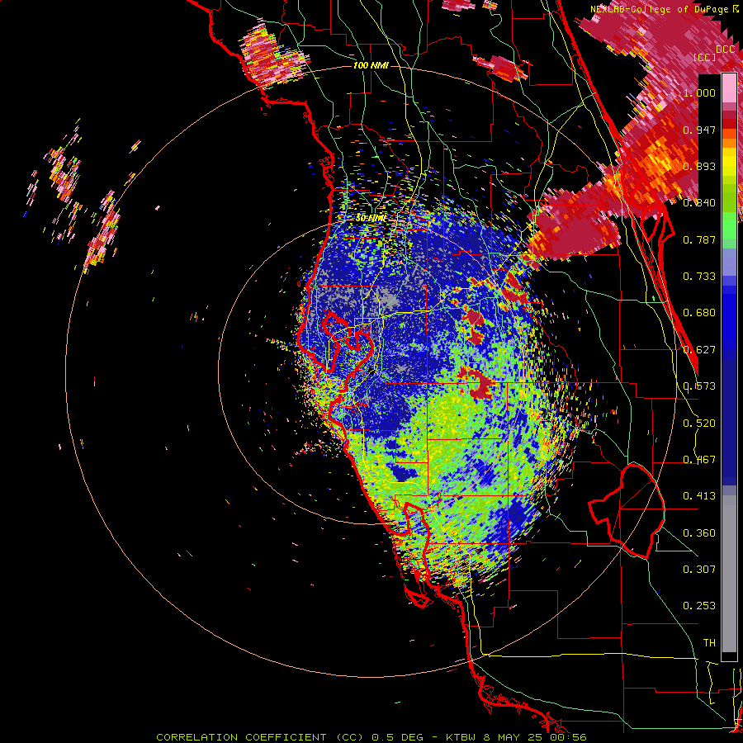Click the KTBW station identifier in caption
The width and height of the screenshot is (743, 743).
click(462, 737)
